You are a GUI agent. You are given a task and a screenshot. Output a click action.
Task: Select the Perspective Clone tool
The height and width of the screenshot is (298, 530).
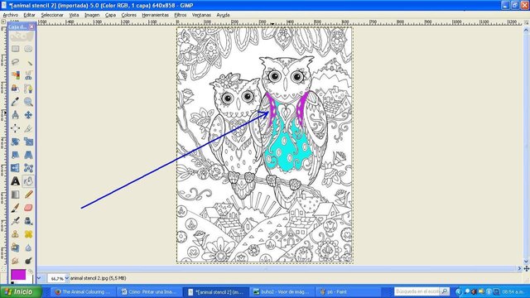(15, 248)
